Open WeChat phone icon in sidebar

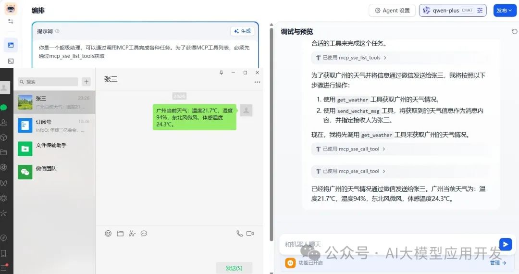click(4, 253)
